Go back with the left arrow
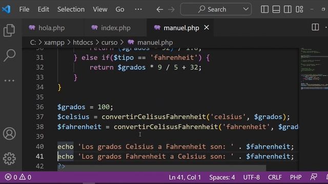Screen dimensions: 328x184 pos(159,9)
